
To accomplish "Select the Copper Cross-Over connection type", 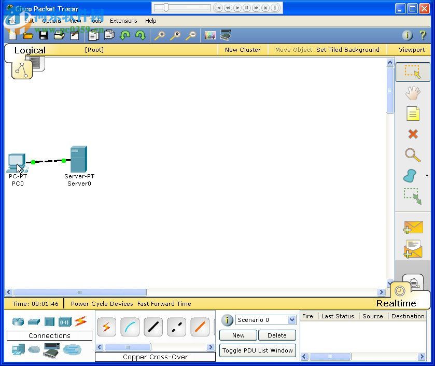I will [x=175, y=327].
